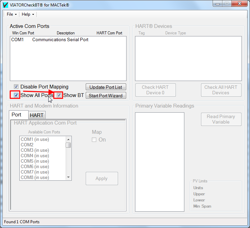Click the Apply button
The width and height of the screenshot is (250, 228).
[x=102, y=178]
